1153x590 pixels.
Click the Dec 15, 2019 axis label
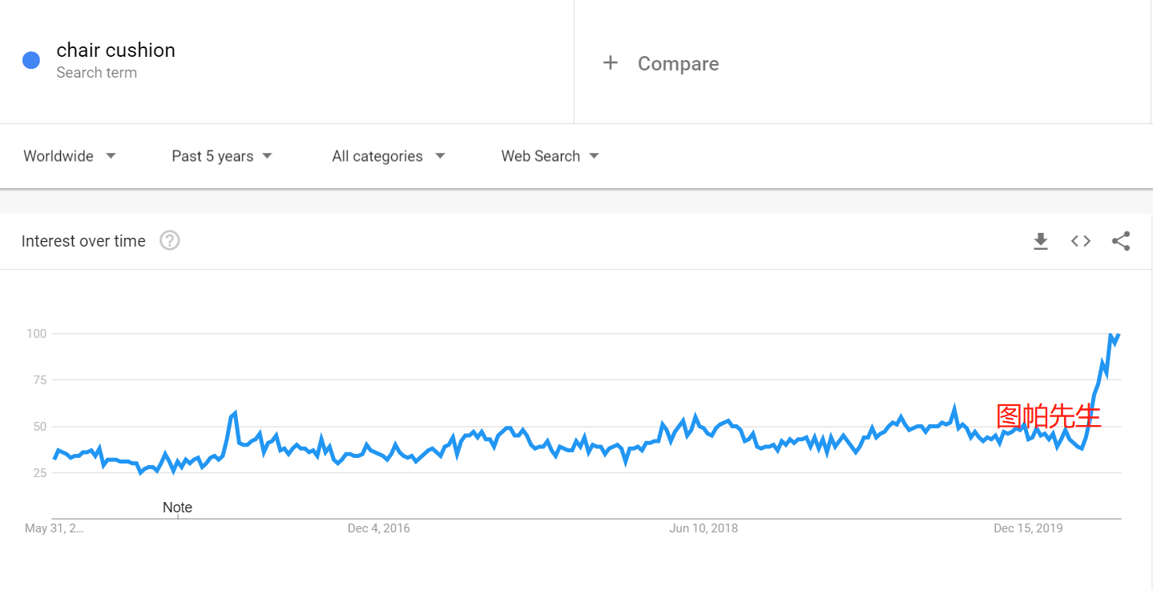point(1028,528)
